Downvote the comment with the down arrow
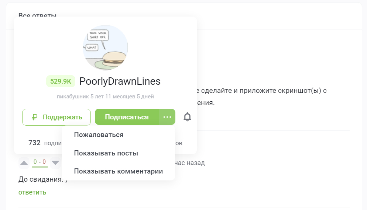Image resolution: width=367 pixels, height=210 pixels. (55, 162)
